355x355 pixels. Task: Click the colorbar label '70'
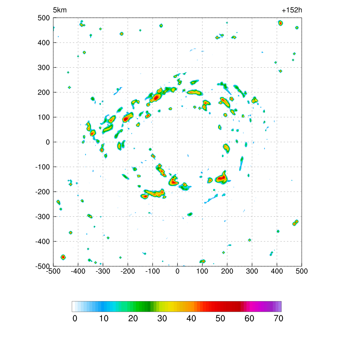(278, 319)
